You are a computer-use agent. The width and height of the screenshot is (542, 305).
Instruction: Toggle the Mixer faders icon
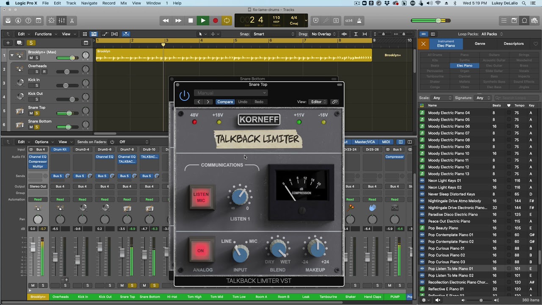coord(62,20)
